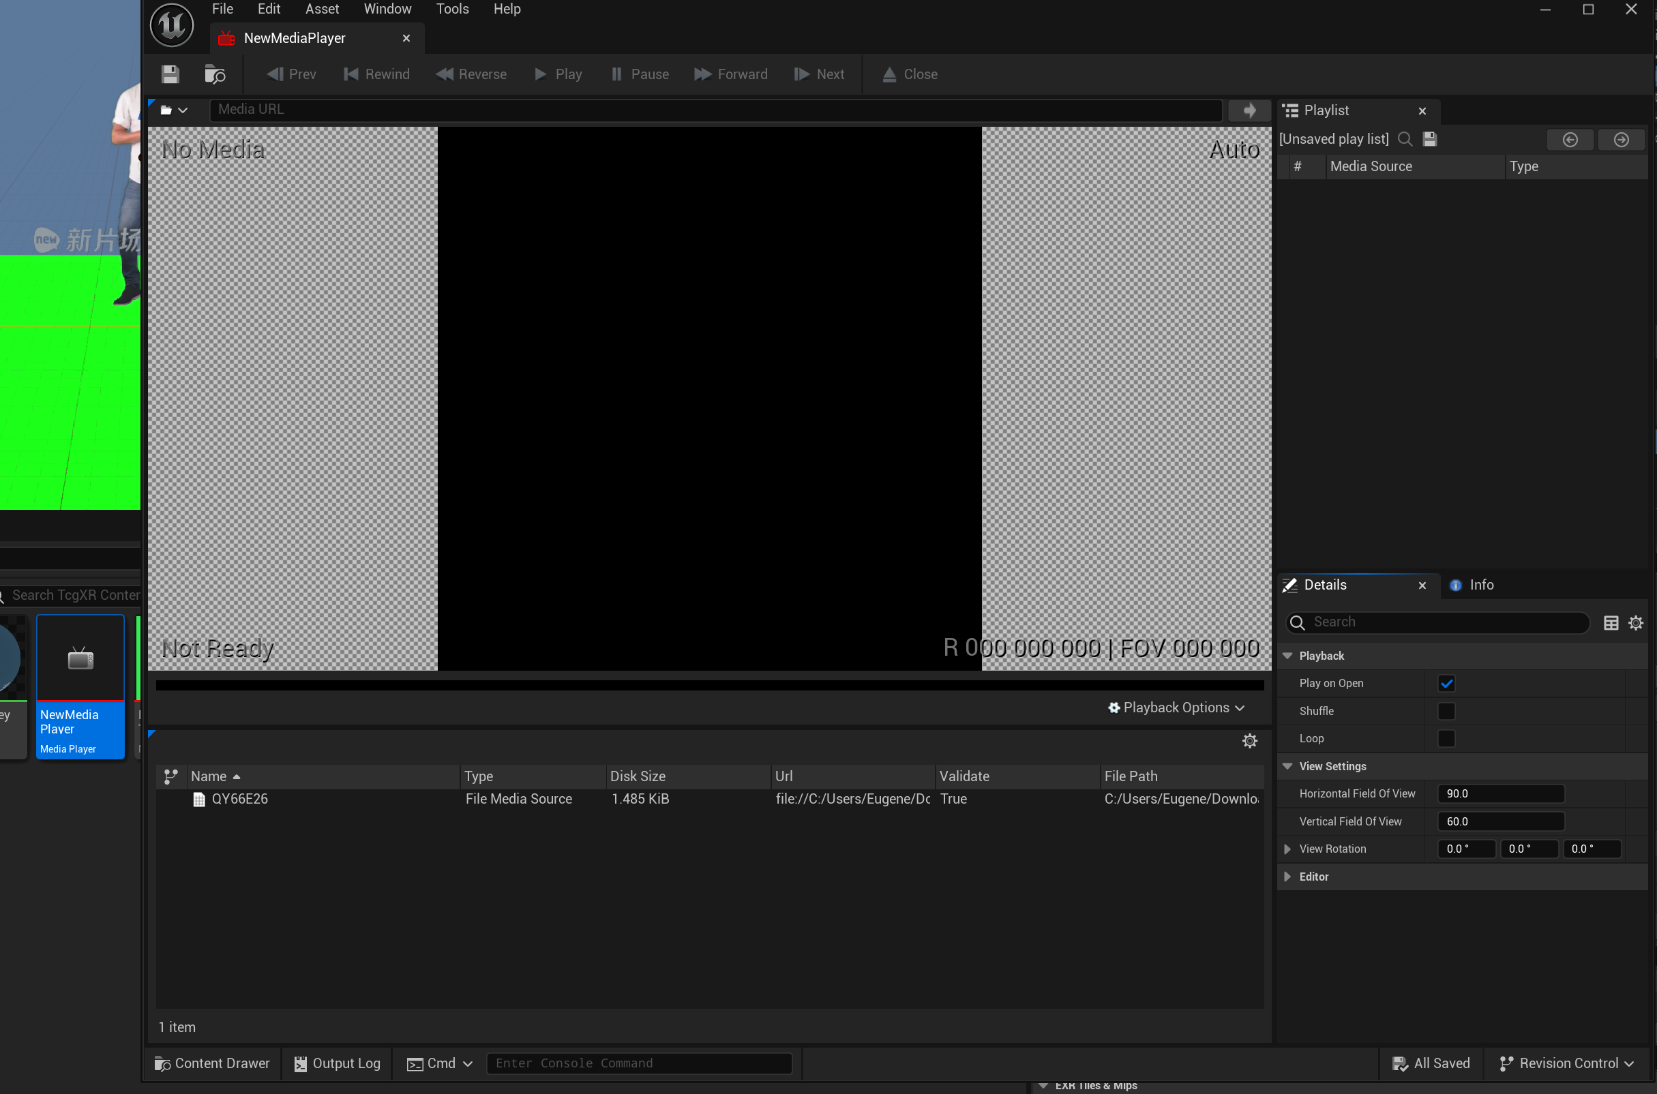Click the media playback scrub bar

coord(709,685)
